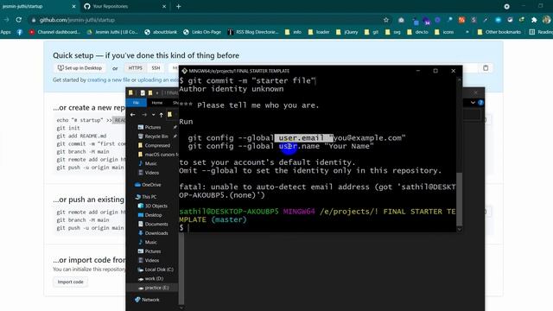Open the icons bookmarks folder
Screen dimensions: 553x311
pos(444,32)
